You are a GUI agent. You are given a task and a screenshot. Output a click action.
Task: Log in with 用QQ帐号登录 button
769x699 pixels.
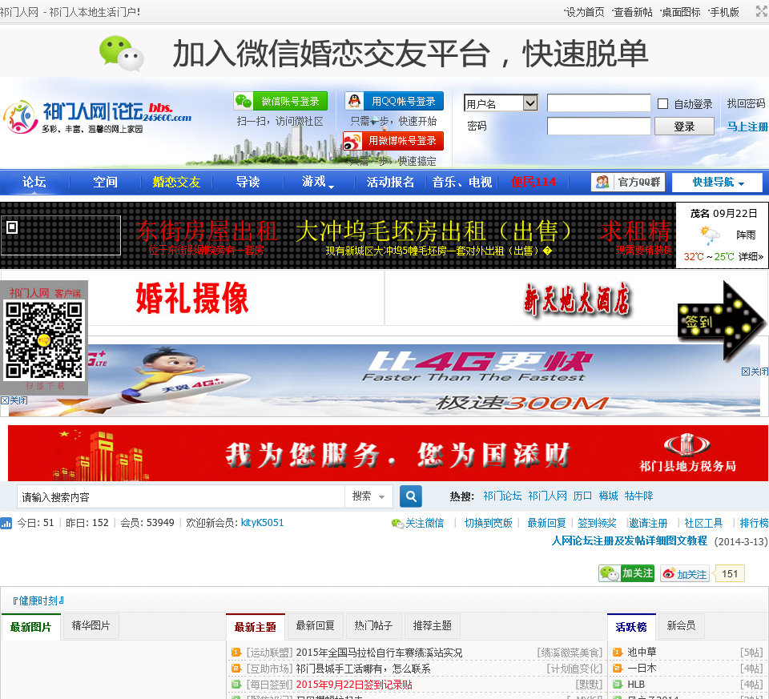394,101
